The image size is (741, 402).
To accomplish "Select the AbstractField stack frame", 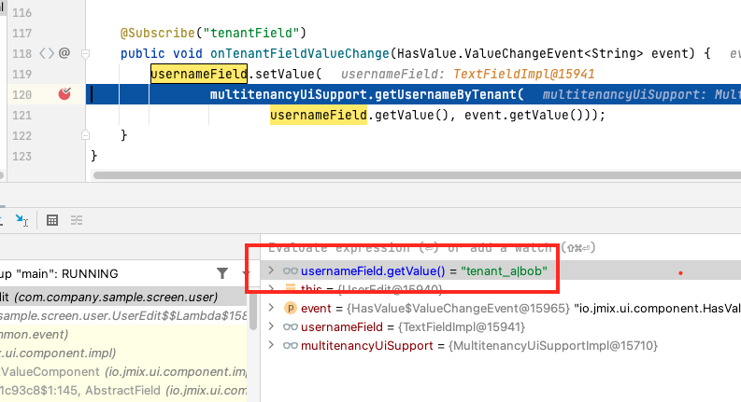I will (122, 391).
